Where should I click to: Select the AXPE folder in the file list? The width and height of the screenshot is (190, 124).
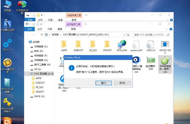pos(64,46)
